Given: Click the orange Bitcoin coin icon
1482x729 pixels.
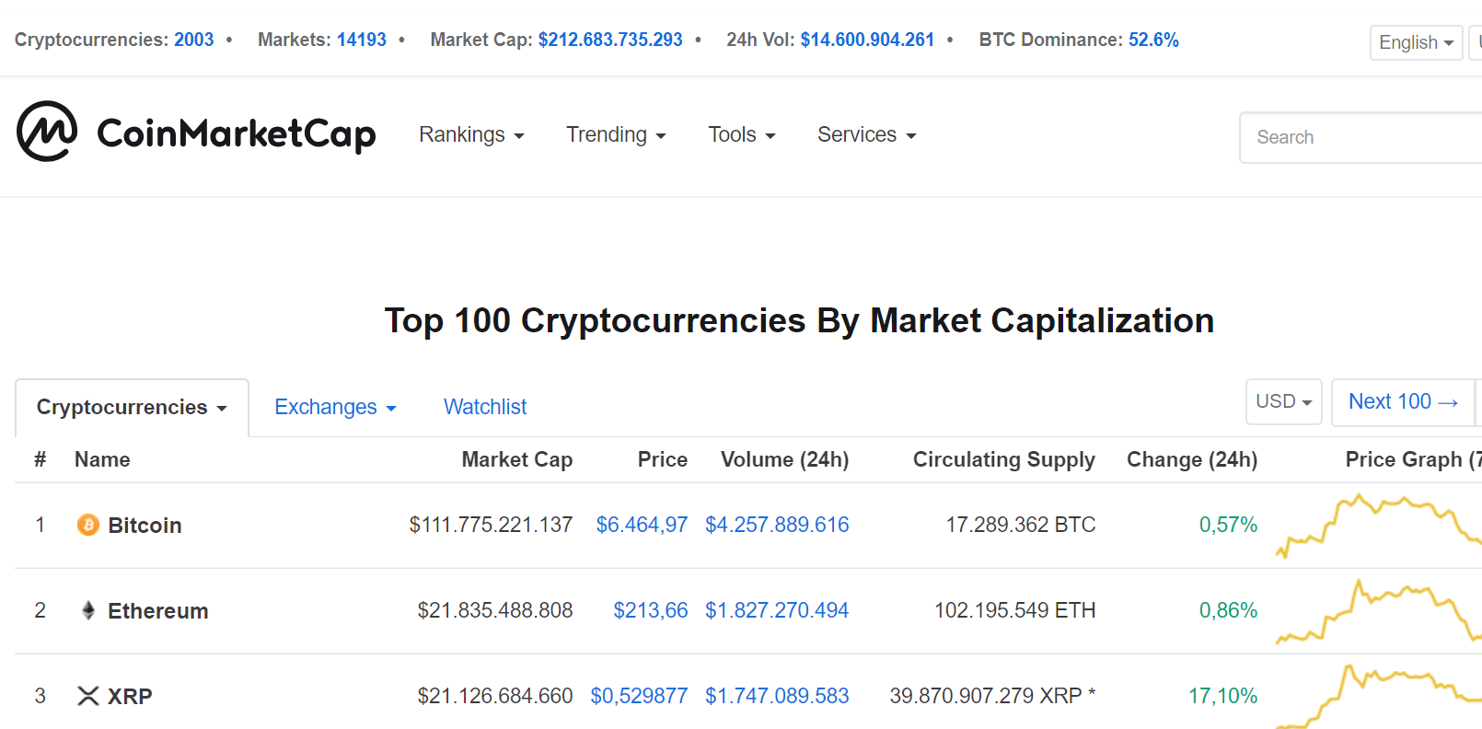Looking at the screenshot, I should 88,525.
